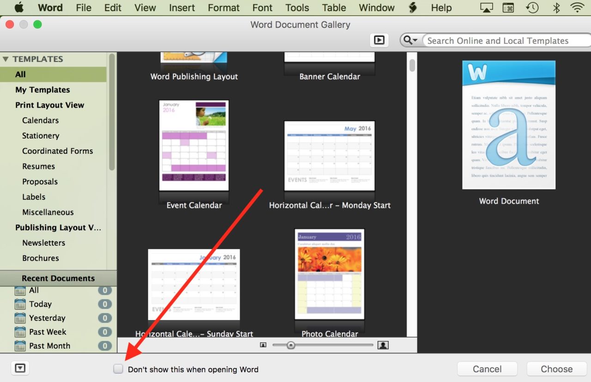
Task: Open the search magnifier dropdown
Action: pos(410,41)
